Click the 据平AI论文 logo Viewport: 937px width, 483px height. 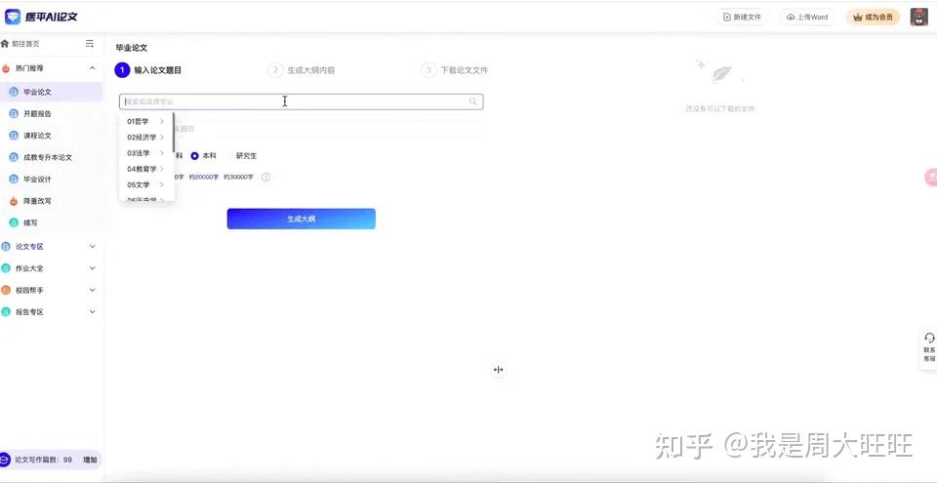41,17
